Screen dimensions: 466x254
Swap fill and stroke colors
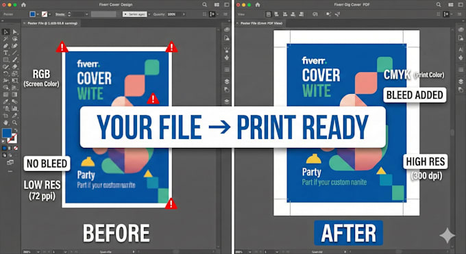click(15, 130)
